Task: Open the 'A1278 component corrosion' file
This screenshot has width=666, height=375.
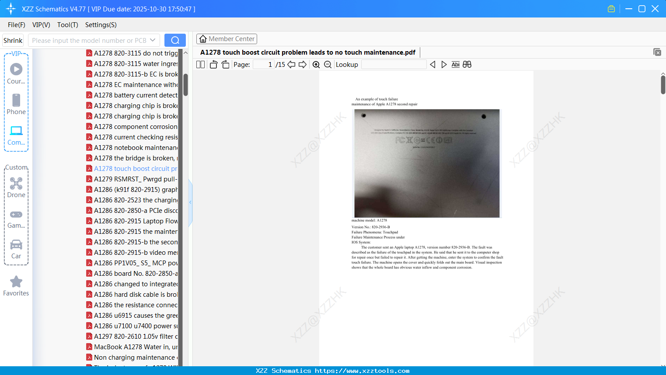Action: 132,127
